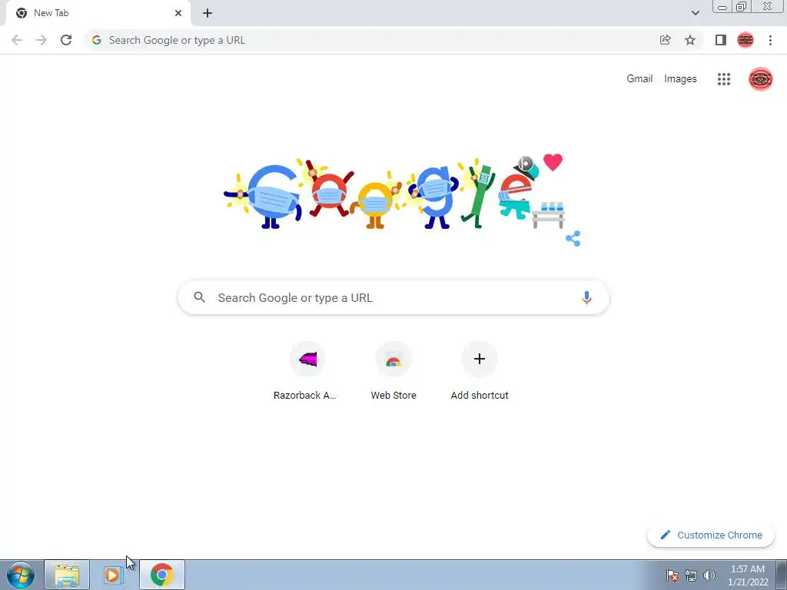Open Chrome profile avatar in toolbar

pyautogui.click(x=745, y=40)
